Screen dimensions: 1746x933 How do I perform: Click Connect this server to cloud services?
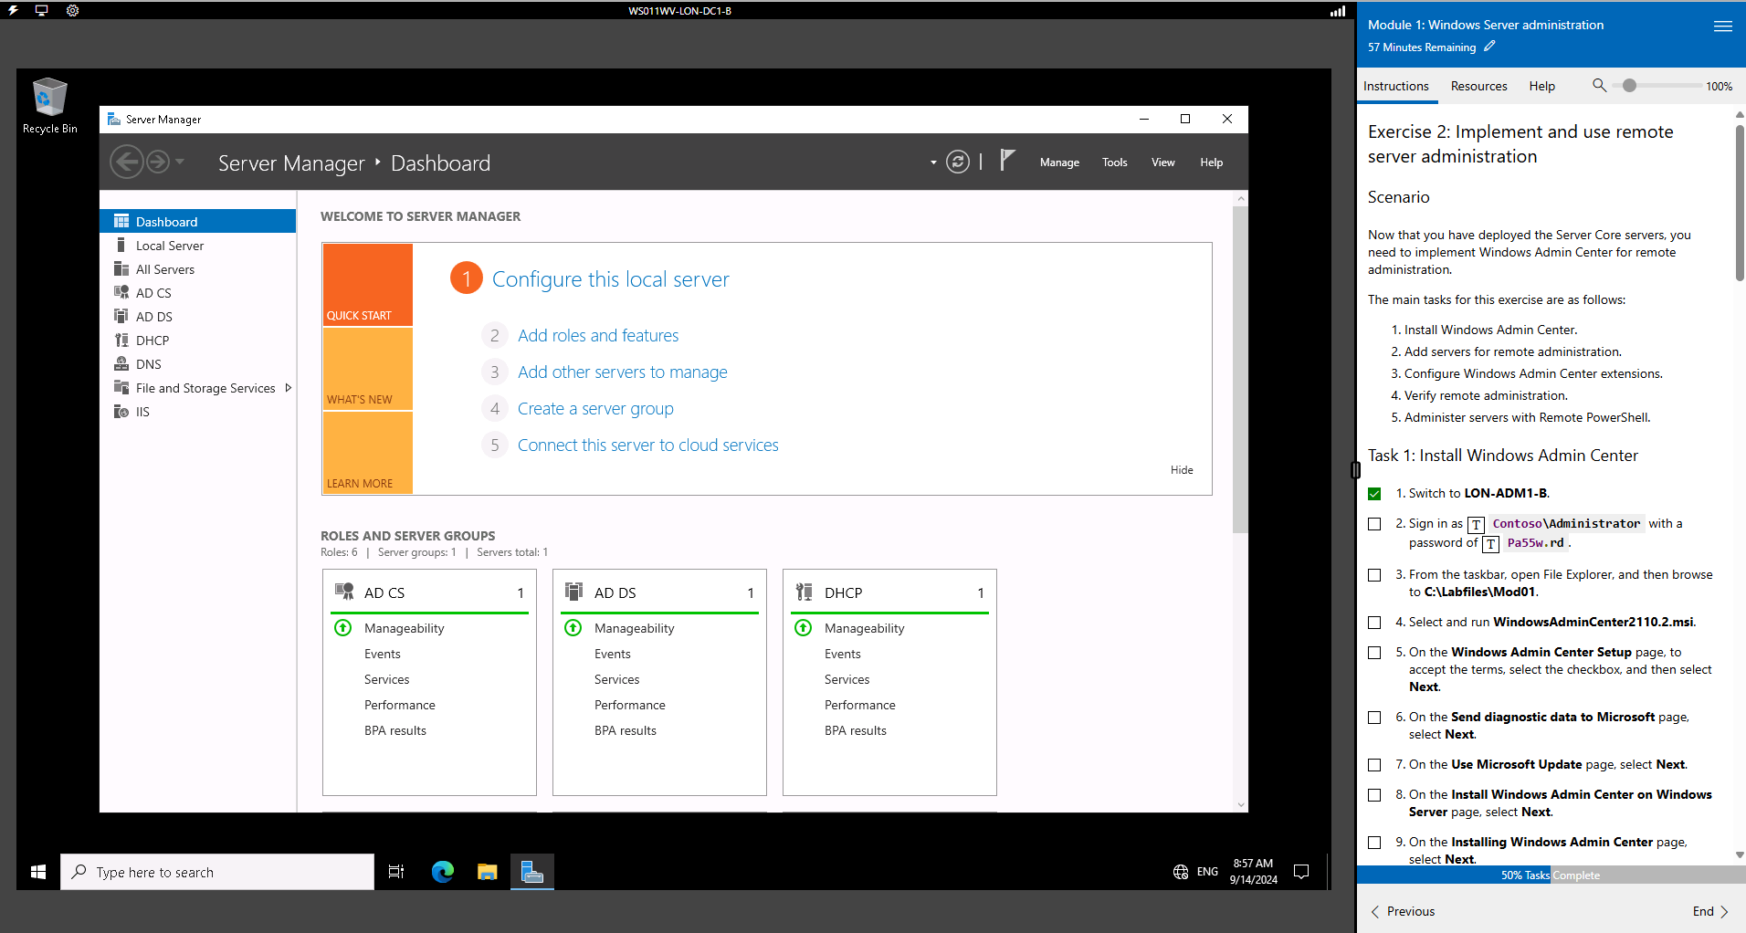648,445
